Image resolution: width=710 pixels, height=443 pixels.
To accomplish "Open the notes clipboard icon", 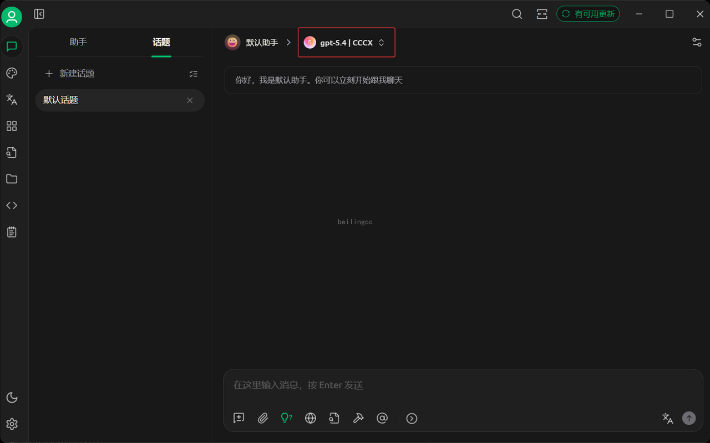I will tap(12, 232).
